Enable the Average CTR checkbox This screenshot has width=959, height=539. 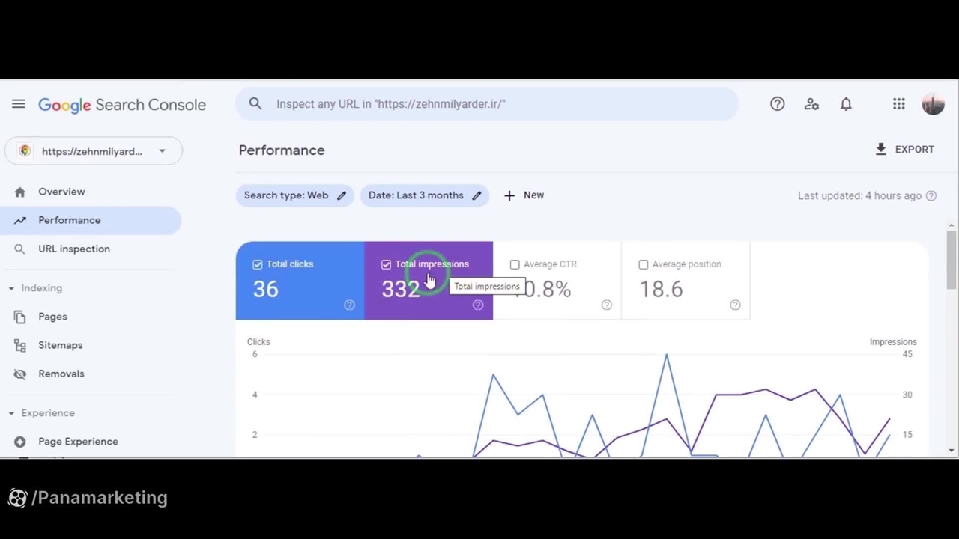coord(515,264)
